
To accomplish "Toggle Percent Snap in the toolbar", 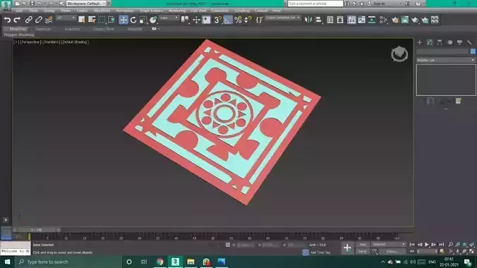I will pyautogui.click(x=238, y=20).
